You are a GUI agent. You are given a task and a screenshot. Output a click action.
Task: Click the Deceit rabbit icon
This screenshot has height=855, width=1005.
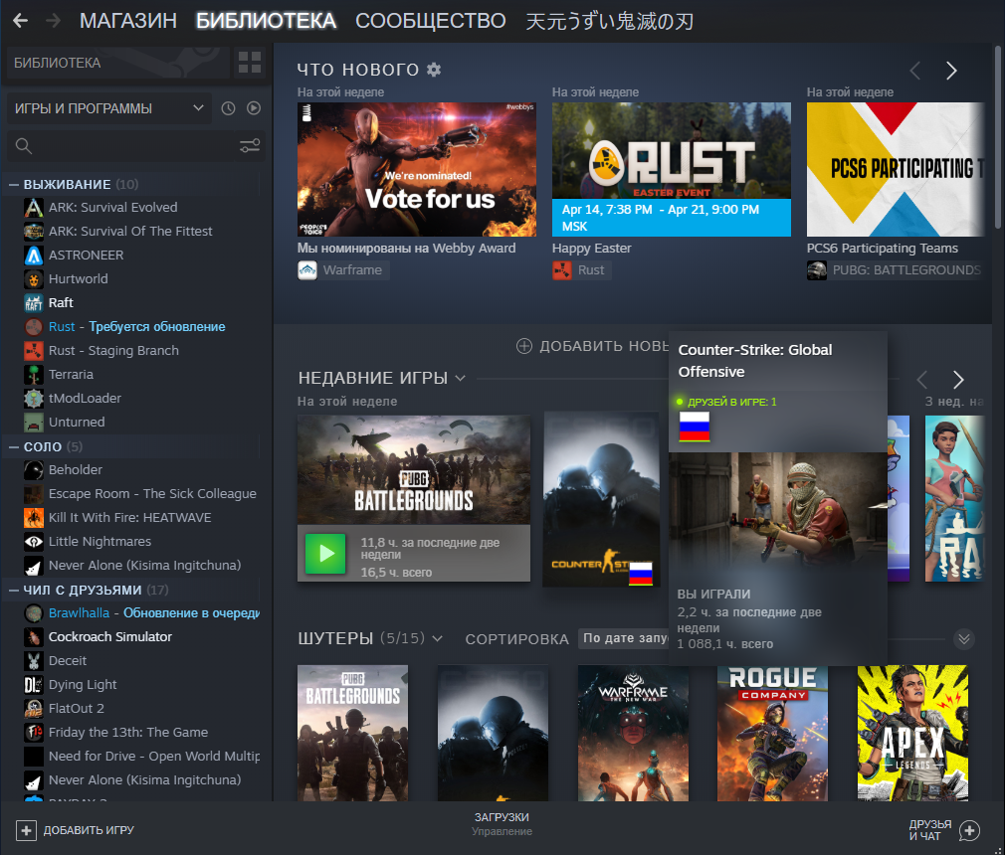[33, 661]
